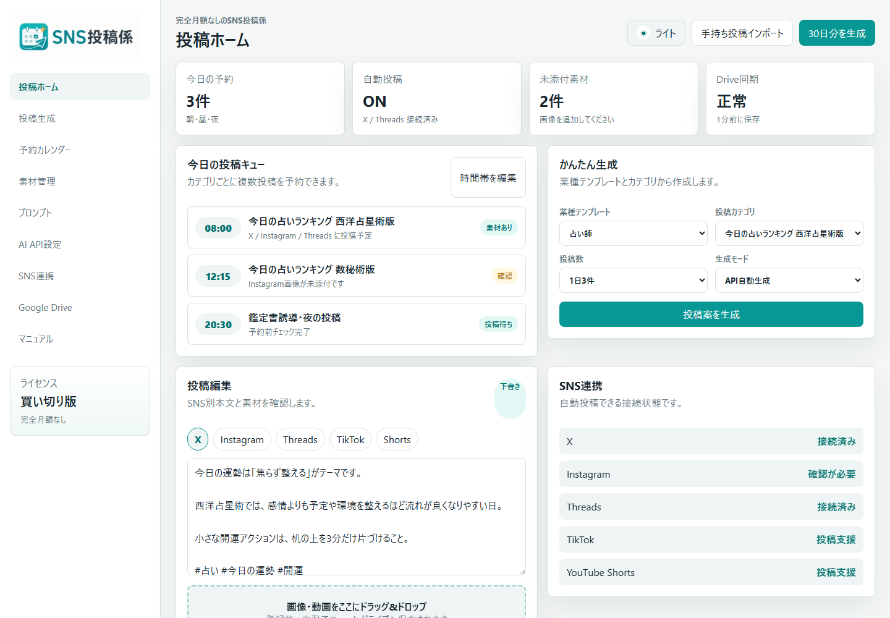This screenshot has height=618, width=890.
Task: Click the 30日分を生成 button
Action: (x=837, y=33)
